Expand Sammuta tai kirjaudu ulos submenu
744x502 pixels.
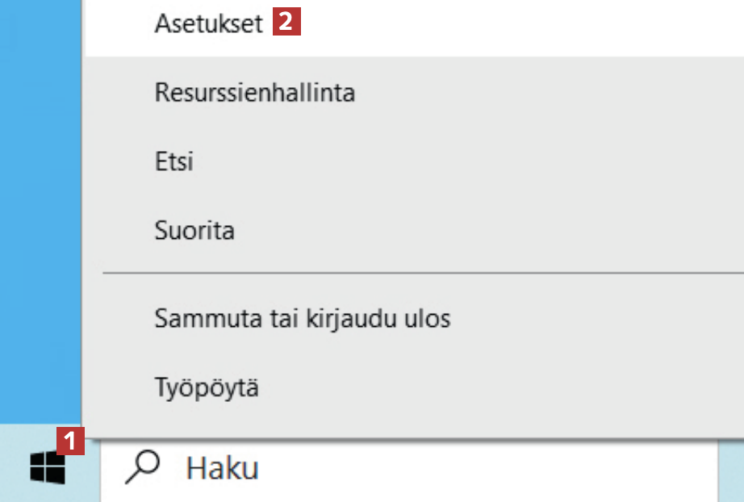(302, 319)
